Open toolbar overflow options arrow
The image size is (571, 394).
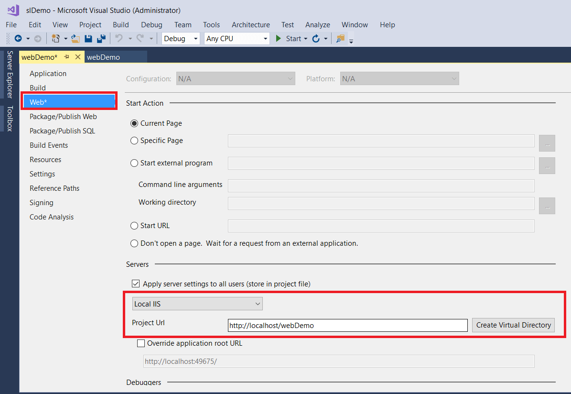(351, 41)
